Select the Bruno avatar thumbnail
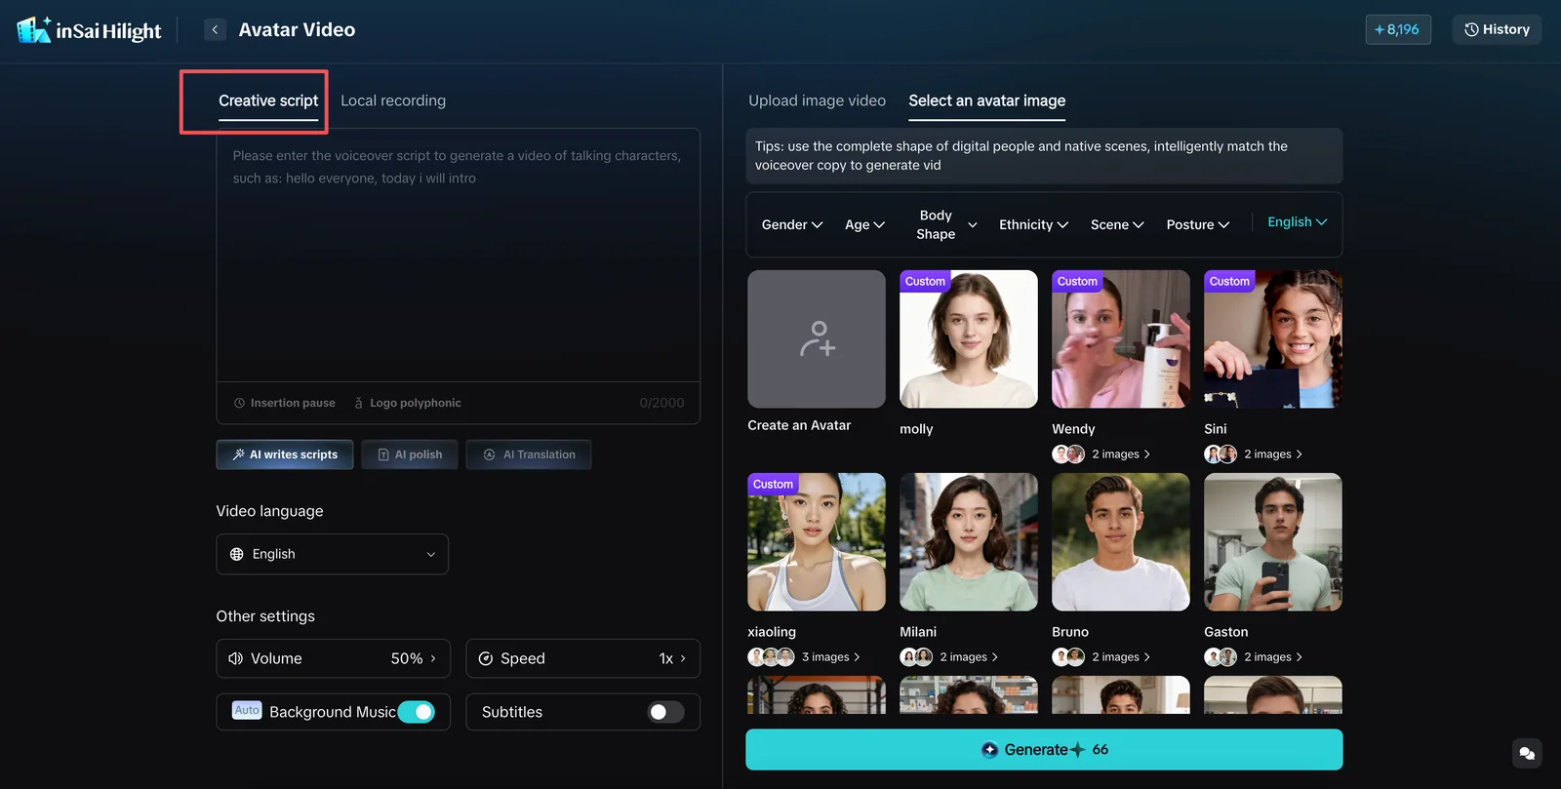Screen dimensions: 1561x789 1121,542
